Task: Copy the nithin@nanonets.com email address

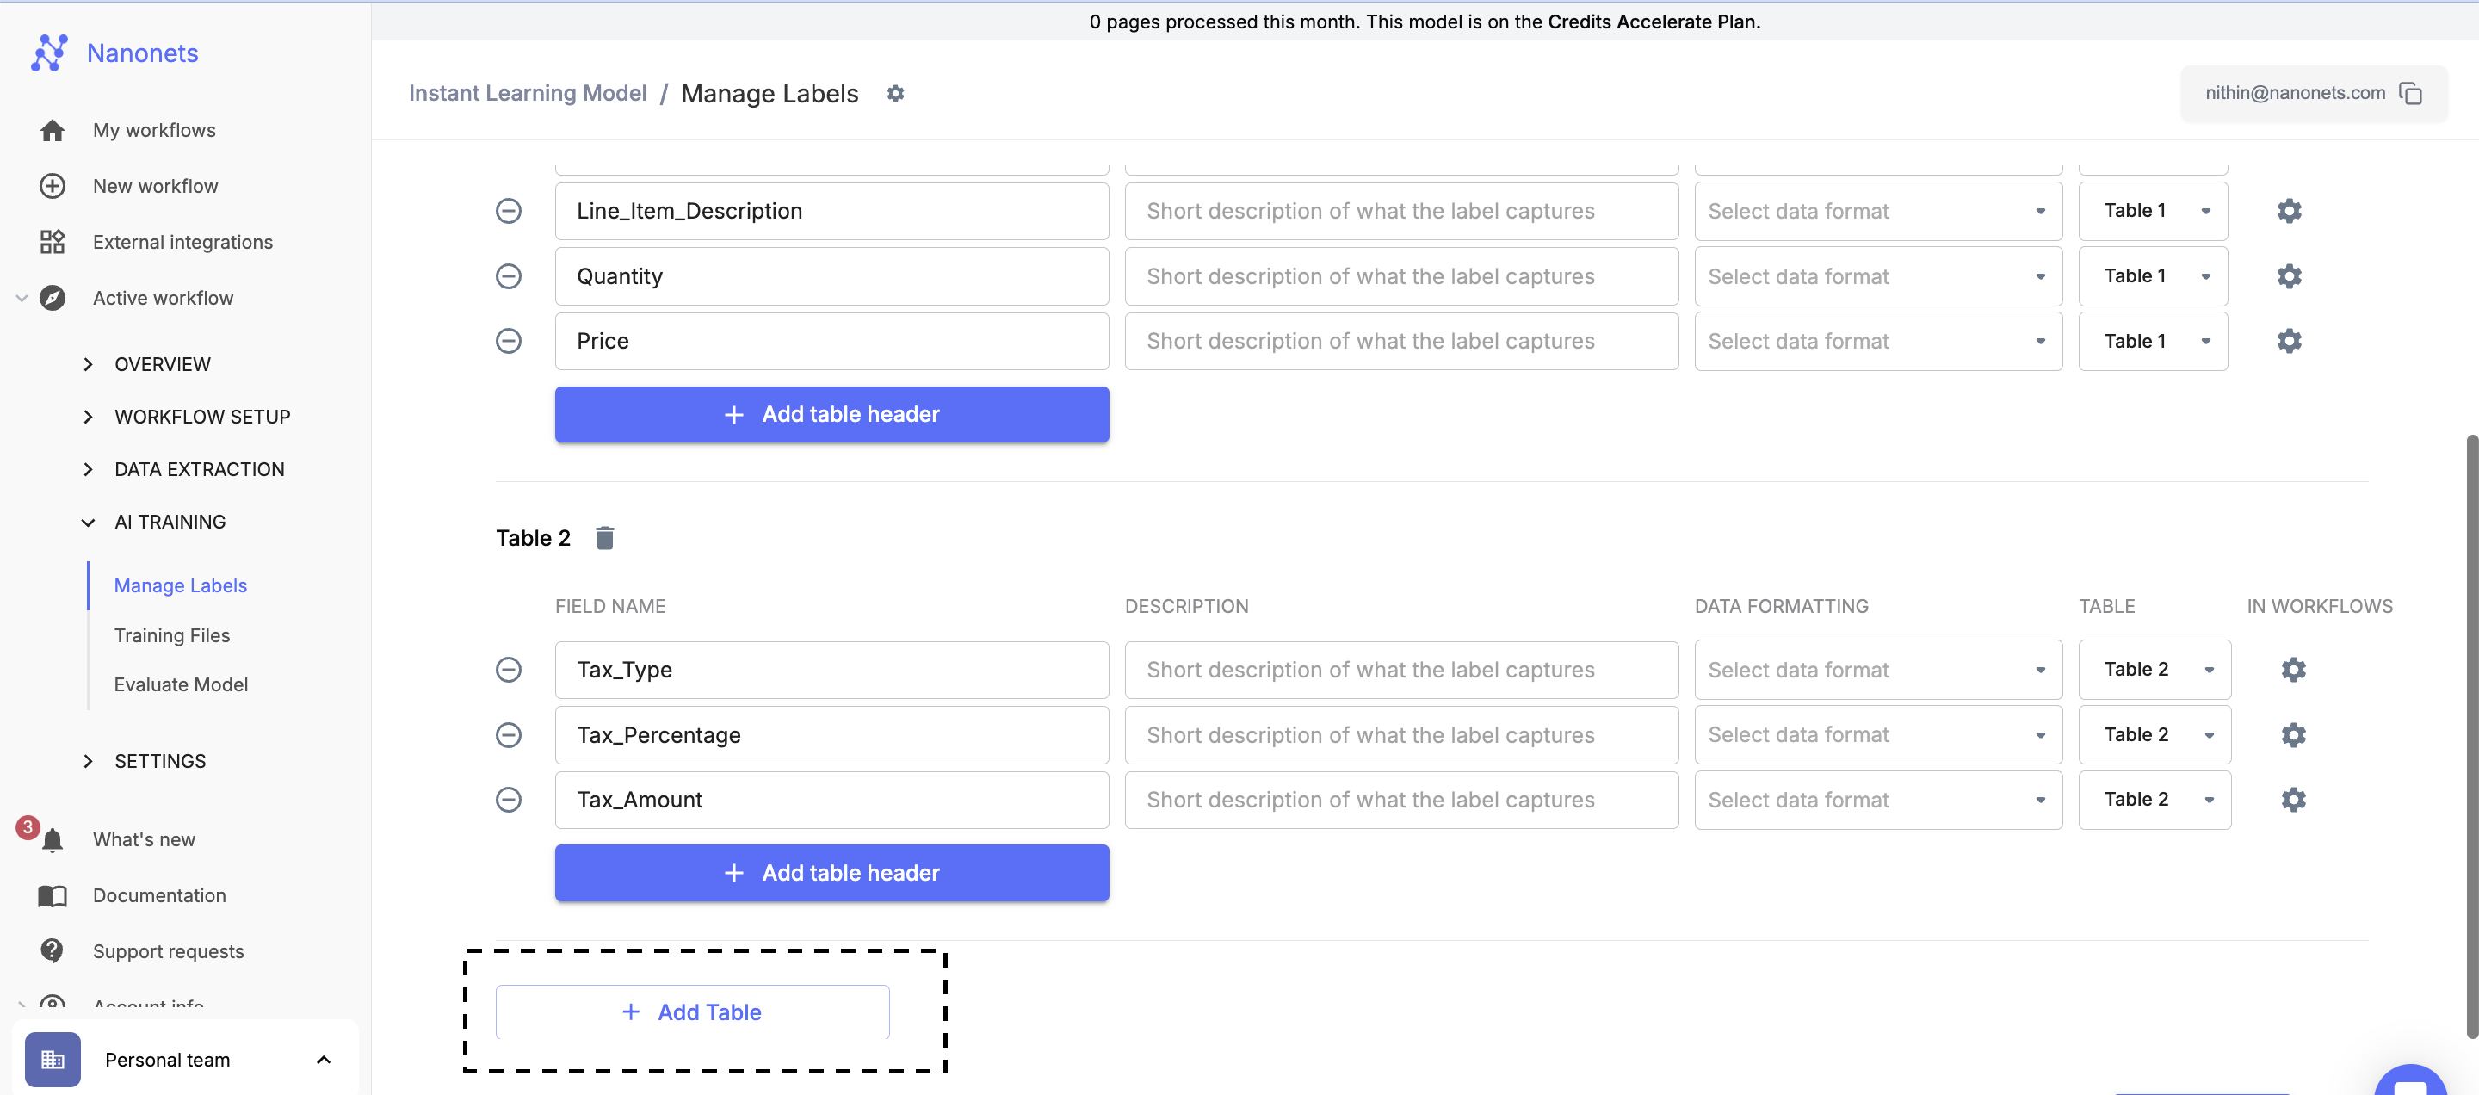Action: tap(2411, 93)
